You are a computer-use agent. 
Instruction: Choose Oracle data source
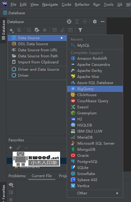[x=95, y=155]
